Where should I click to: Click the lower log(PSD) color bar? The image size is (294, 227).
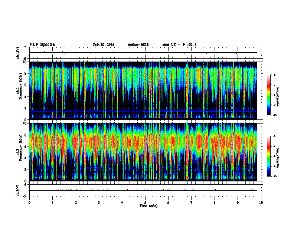[x=269, y=156]
